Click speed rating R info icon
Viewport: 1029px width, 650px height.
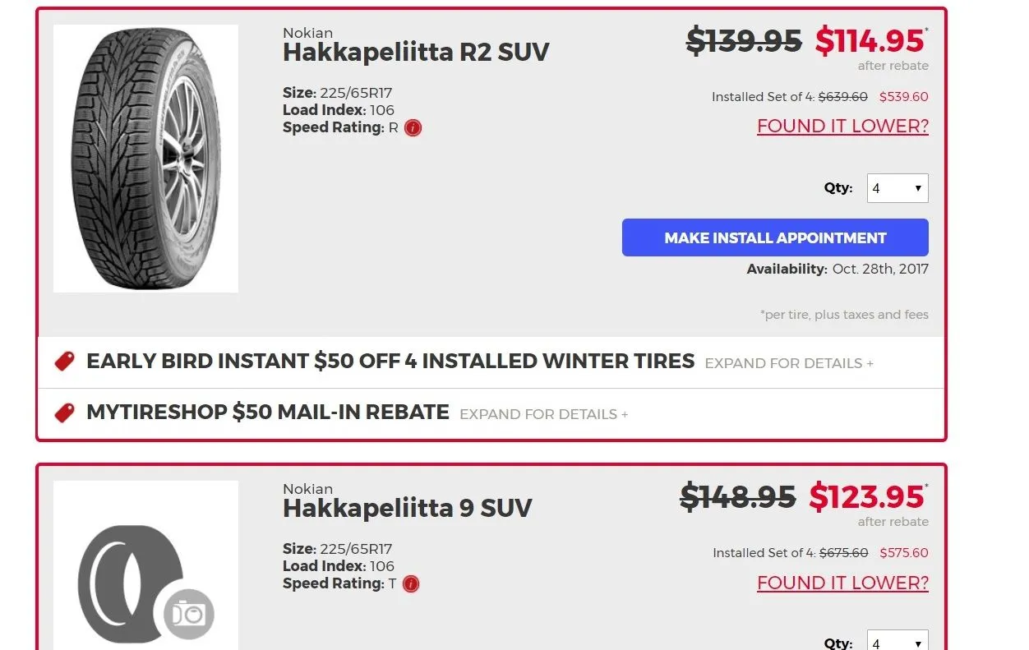(413, 128)
